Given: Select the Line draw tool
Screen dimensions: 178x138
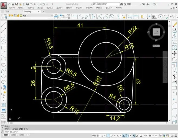Looking at the screenshot, I should coord(4,25).
